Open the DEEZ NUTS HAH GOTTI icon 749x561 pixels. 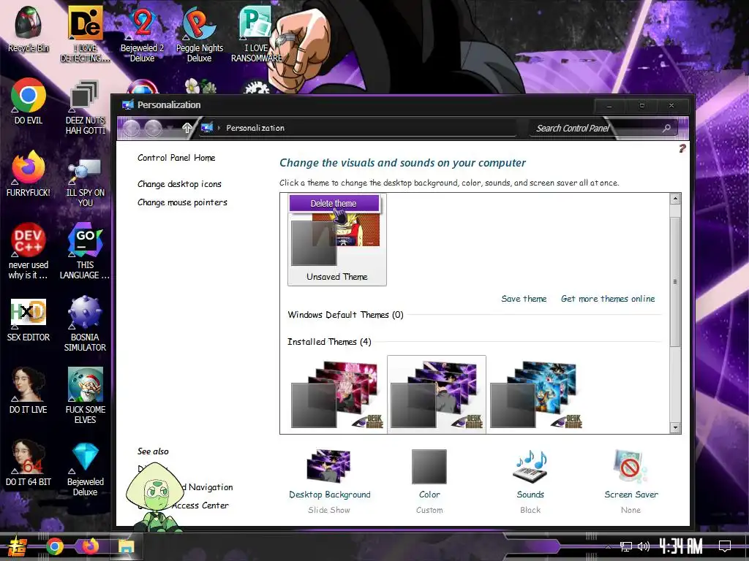(x=85, y=107)
